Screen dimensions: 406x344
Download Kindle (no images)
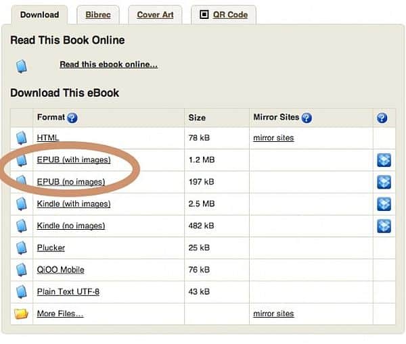(x=71, y=226)
